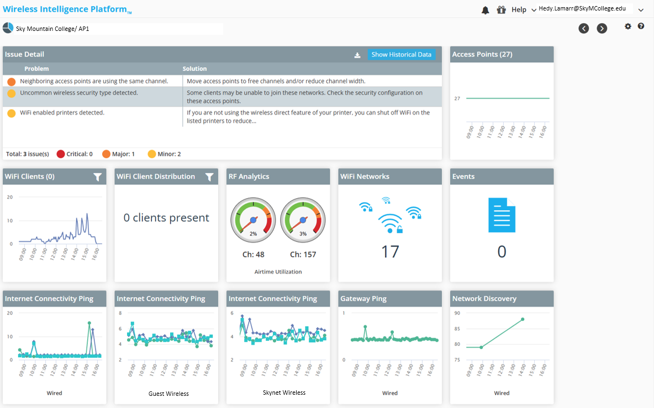Click the Problem column header
Image resolution: width=654 pixels, height=408 pixels.
[36, 69]
